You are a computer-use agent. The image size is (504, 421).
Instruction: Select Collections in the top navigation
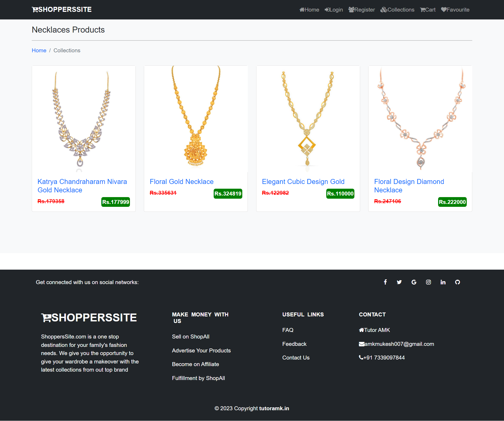(x=397, y=10)
